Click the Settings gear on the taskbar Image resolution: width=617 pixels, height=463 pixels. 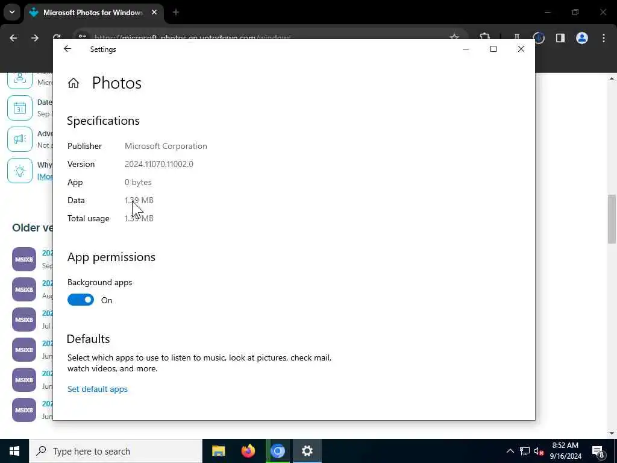tap(307, 451)
